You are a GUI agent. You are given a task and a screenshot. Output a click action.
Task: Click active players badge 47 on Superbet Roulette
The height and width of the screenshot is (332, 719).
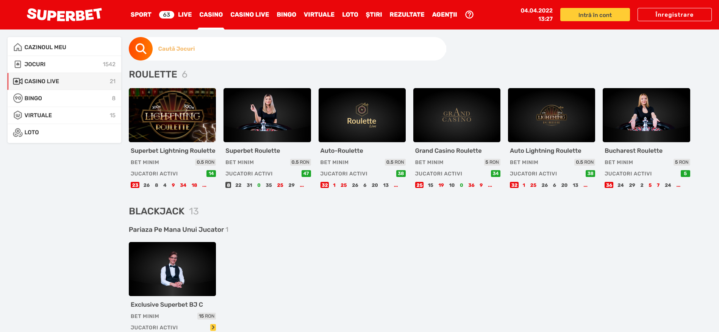pos(306,174)
